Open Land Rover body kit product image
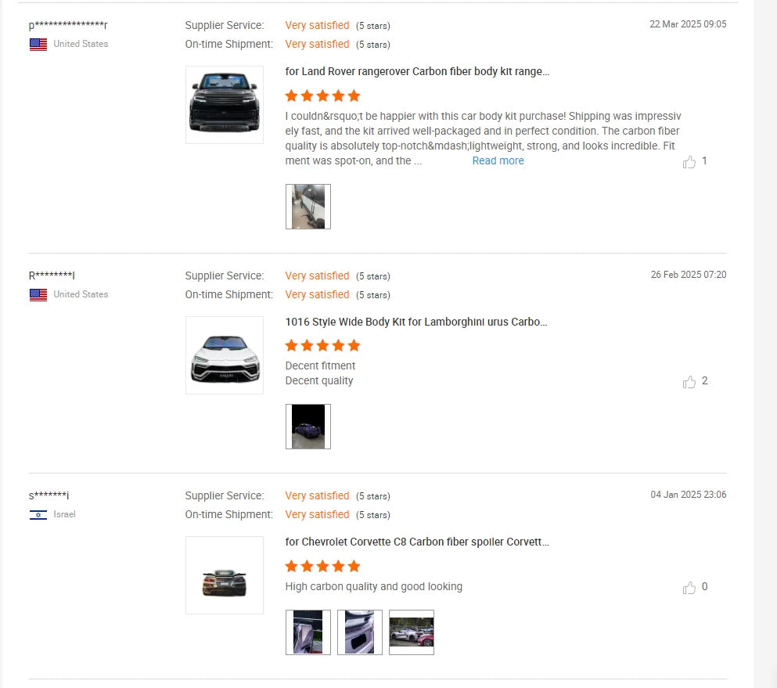The height and width of the screenshot is (688, 777). point(225,105)
